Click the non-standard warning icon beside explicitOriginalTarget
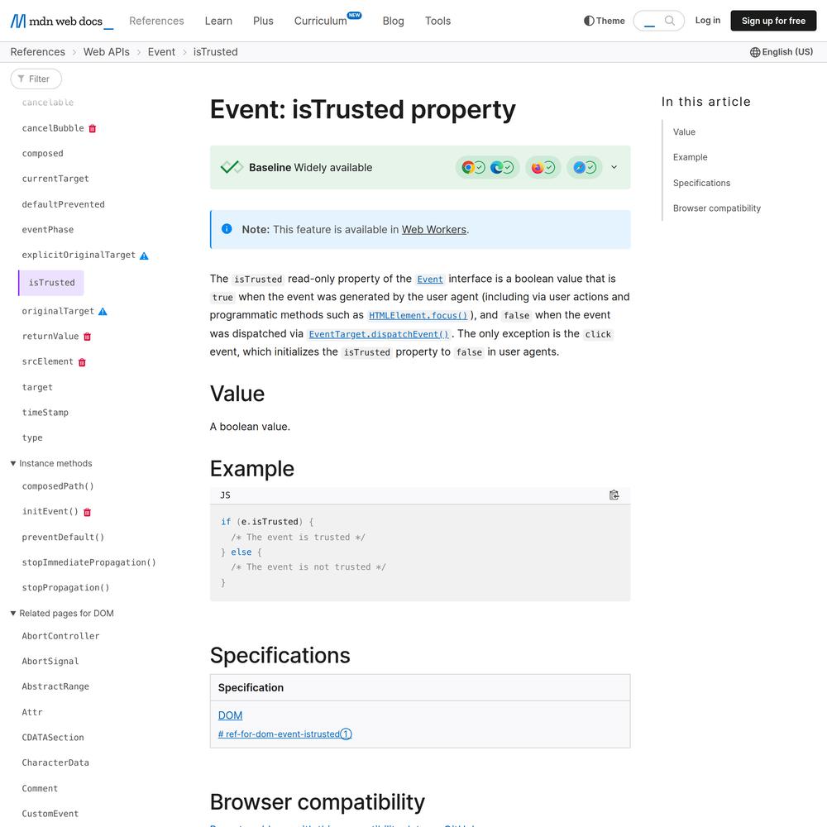This screenshot has width=827, height=827. pos(144,256)
